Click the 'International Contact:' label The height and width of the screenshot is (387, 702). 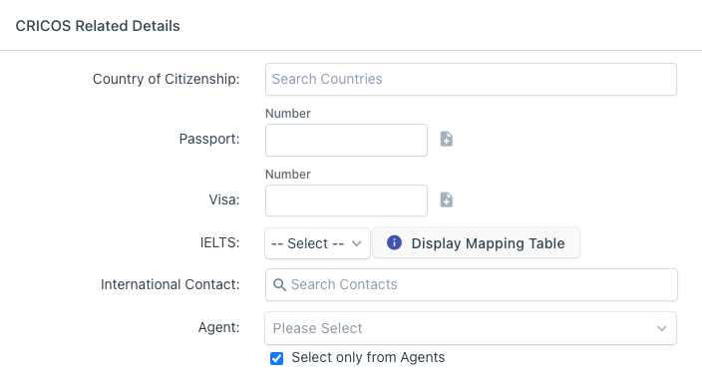tap(171, 284)
